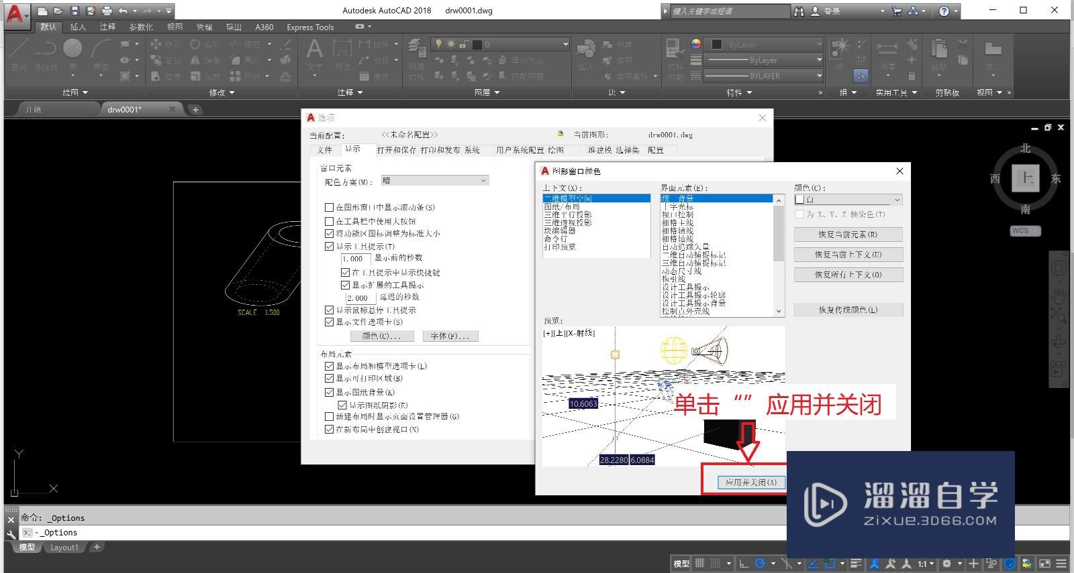Open the Color dropdown showing white
The width and height of the screenshot is (1074, 573).
(848, 200)
